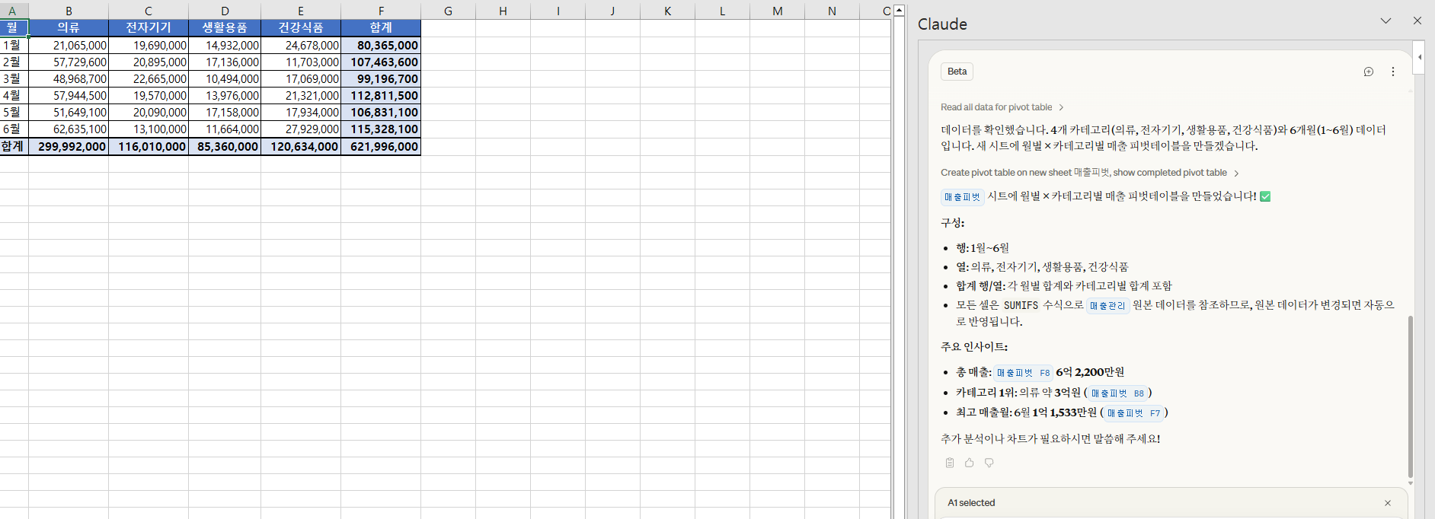Click the 매출관리 sheet reference chip
The image size is (1435, 519).
1107,306
